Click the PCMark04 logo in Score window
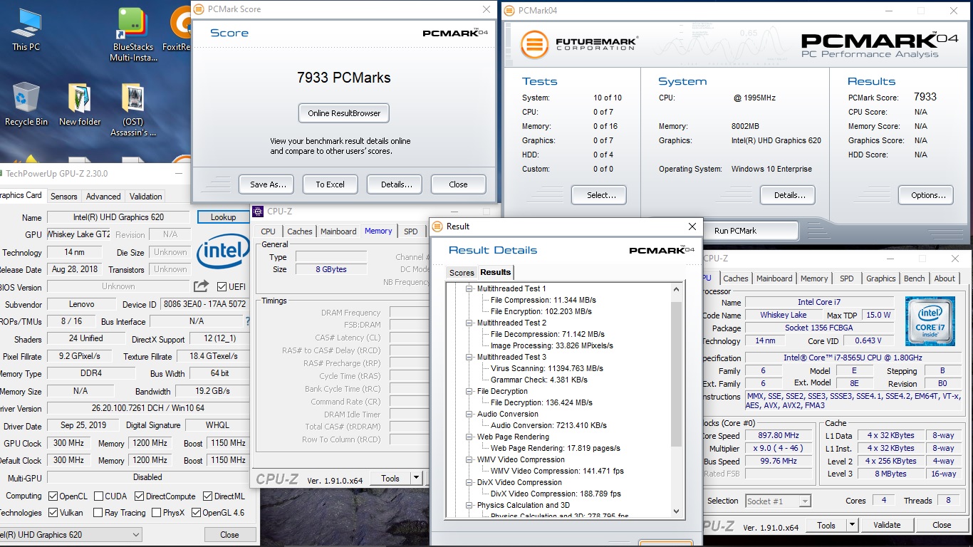The height and width of the screenshot is (547, 973). pos(455,33)
